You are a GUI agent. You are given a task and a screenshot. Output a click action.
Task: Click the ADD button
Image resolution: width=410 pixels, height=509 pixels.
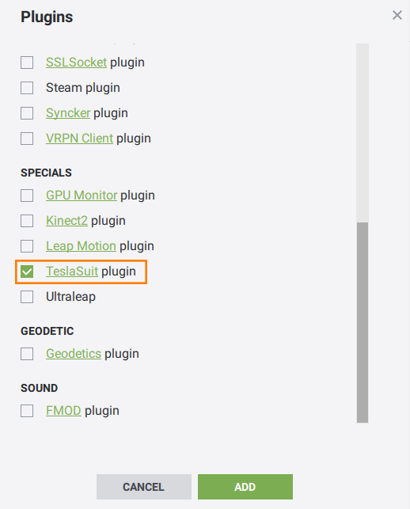[245, 487]
